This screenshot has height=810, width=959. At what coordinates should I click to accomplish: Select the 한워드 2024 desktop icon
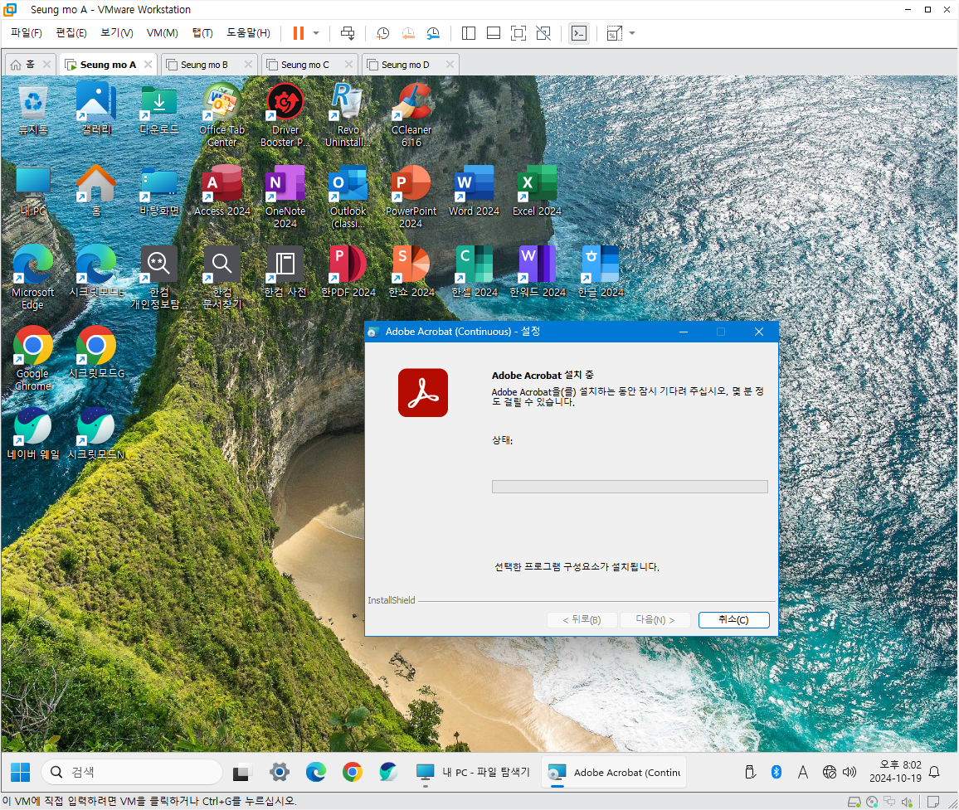click(537, 272)
